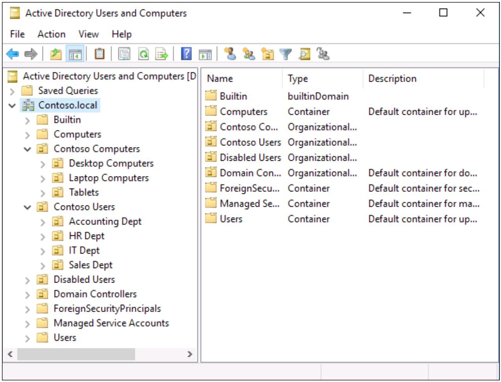The width and height of the screenshot is (501, 382).
Task: Open Properties via toolbar icon
Action: click(x=124, y=54)
